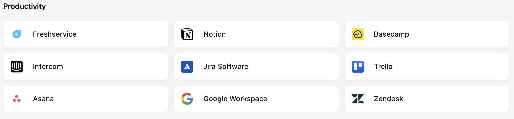Viewport: 514px width, 119px height.
Task: Click the black Intercom logo icon
Action: (x=17, y=67)
